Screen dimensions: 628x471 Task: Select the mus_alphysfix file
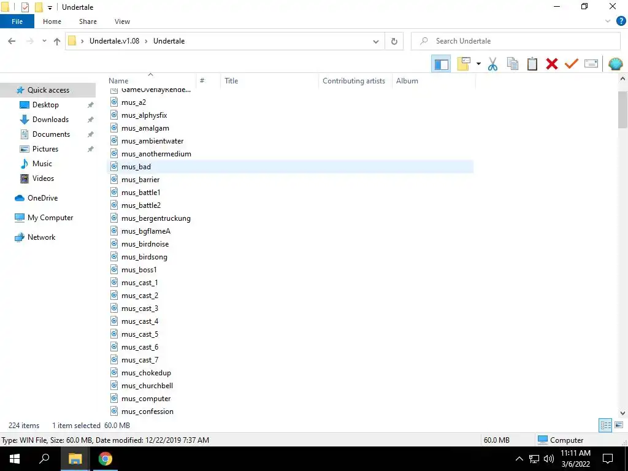click(x=144, y=115)
